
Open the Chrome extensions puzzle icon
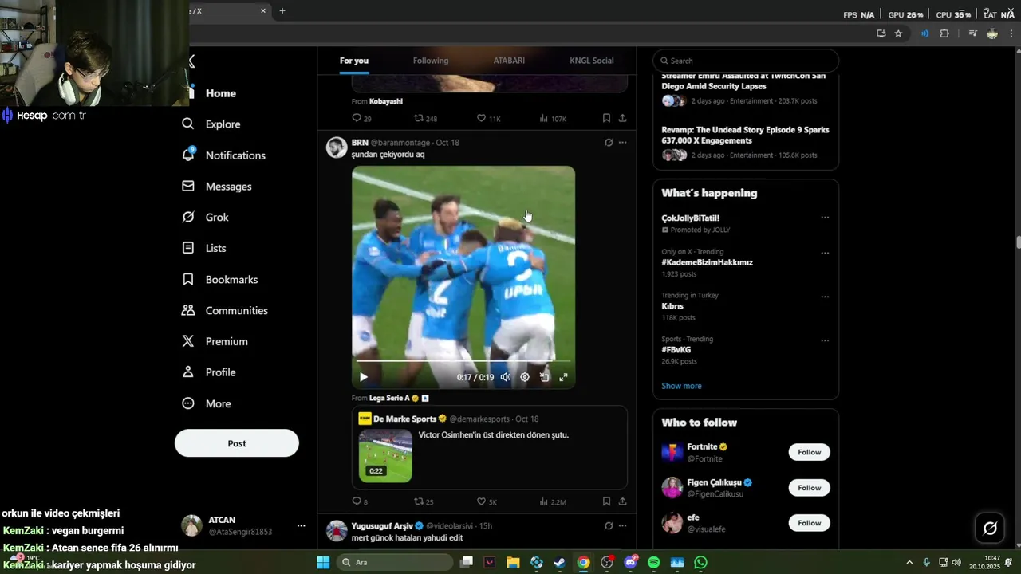click(944, 33)
